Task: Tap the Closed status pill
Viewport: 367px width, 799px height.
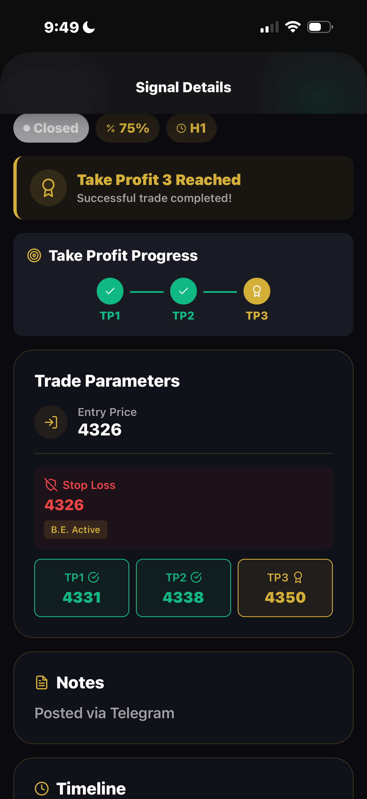Action: (x=51, y=128)
